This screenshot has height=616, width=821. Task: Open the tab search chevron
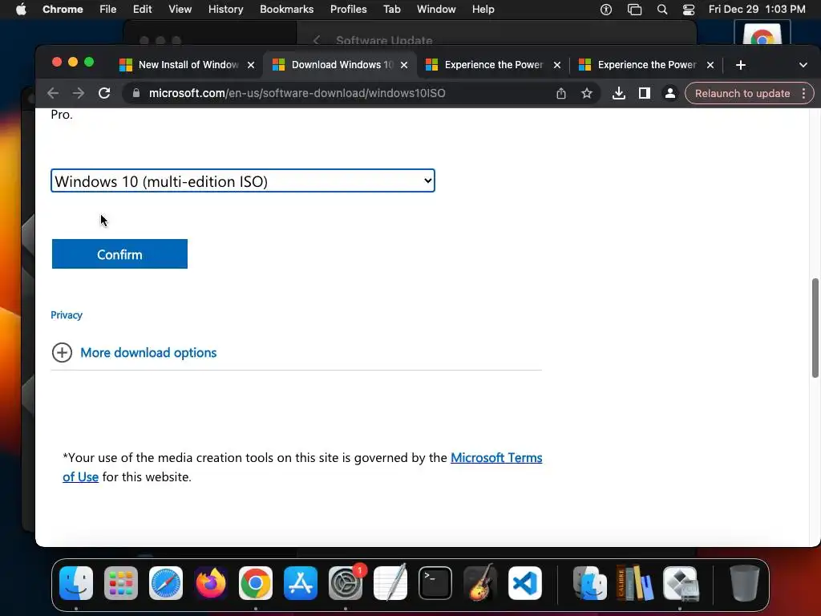803,65
